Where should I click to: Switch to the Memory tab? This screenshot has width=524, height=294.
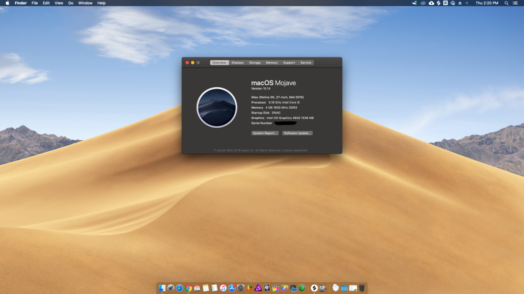point(271,63)
